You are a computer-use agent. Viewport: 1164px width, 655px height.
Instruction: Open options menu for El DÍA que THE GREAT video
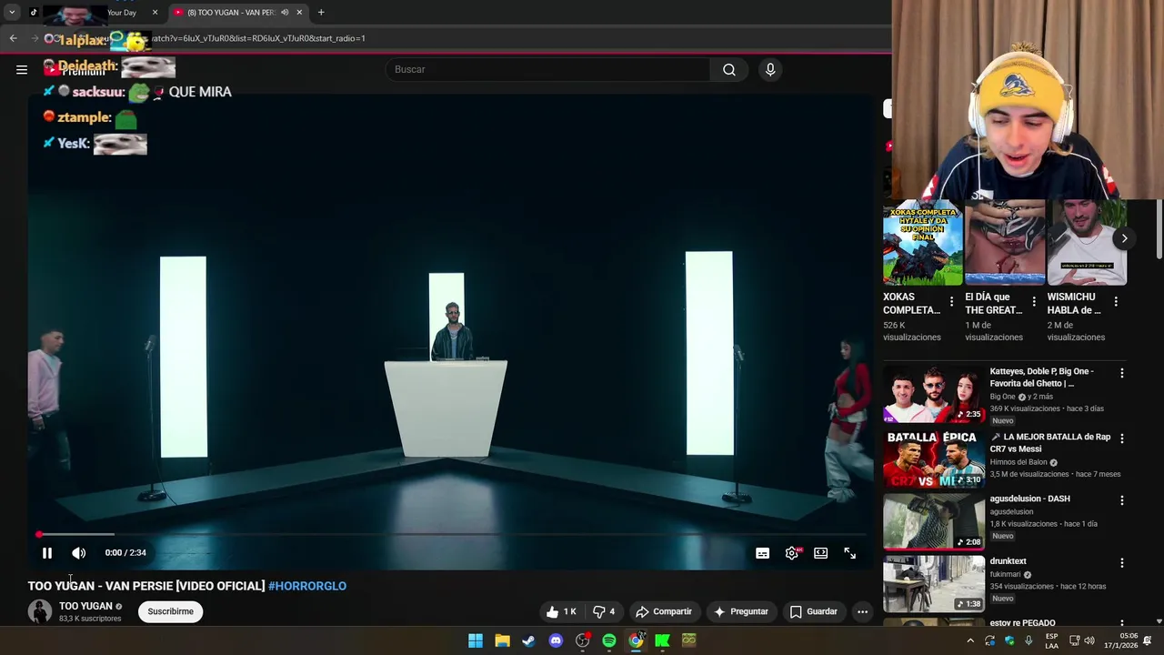1034,301
